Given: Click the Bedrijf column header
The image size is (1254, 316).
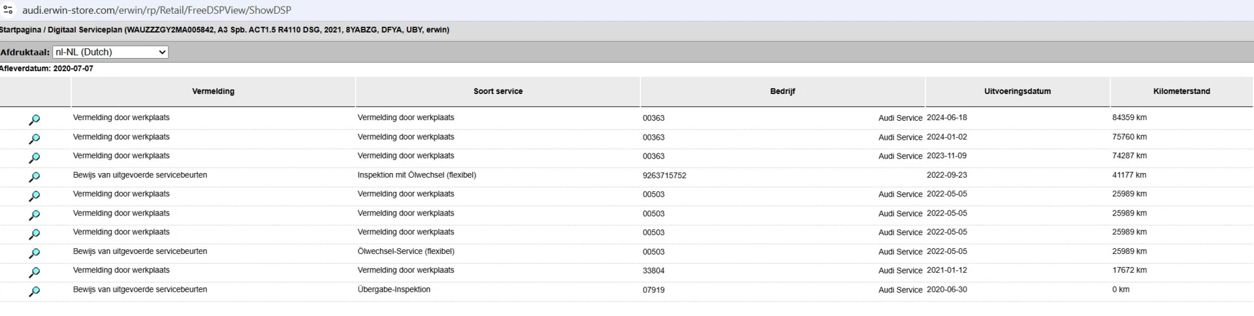Looking at the screenshot, I should tap(782, 91).
